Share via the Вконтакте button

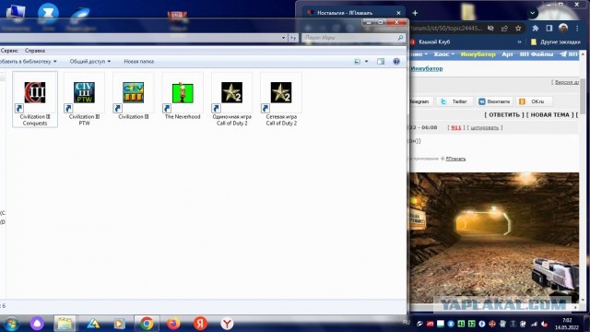(x=494, y=101)
